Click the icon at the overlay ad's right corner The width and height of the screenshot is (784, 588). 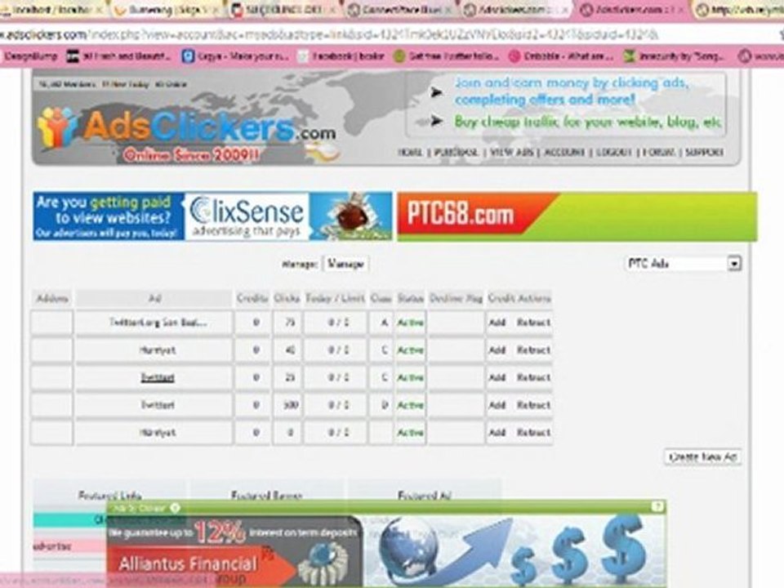pyautogui.click(x=657, y=507)
